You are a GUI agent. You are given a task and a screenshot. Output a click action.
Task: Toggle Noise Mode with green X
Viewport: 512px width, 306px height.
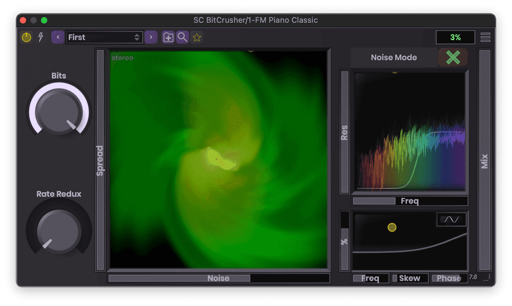coord(453,57)
